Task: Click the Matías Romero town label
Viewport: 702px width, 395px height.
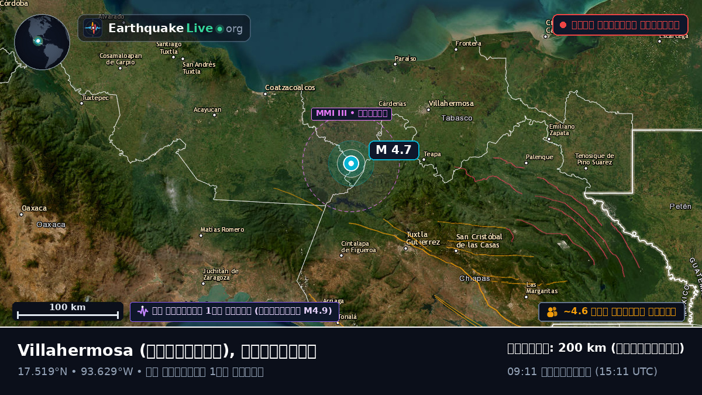Action: pos(222,229)
